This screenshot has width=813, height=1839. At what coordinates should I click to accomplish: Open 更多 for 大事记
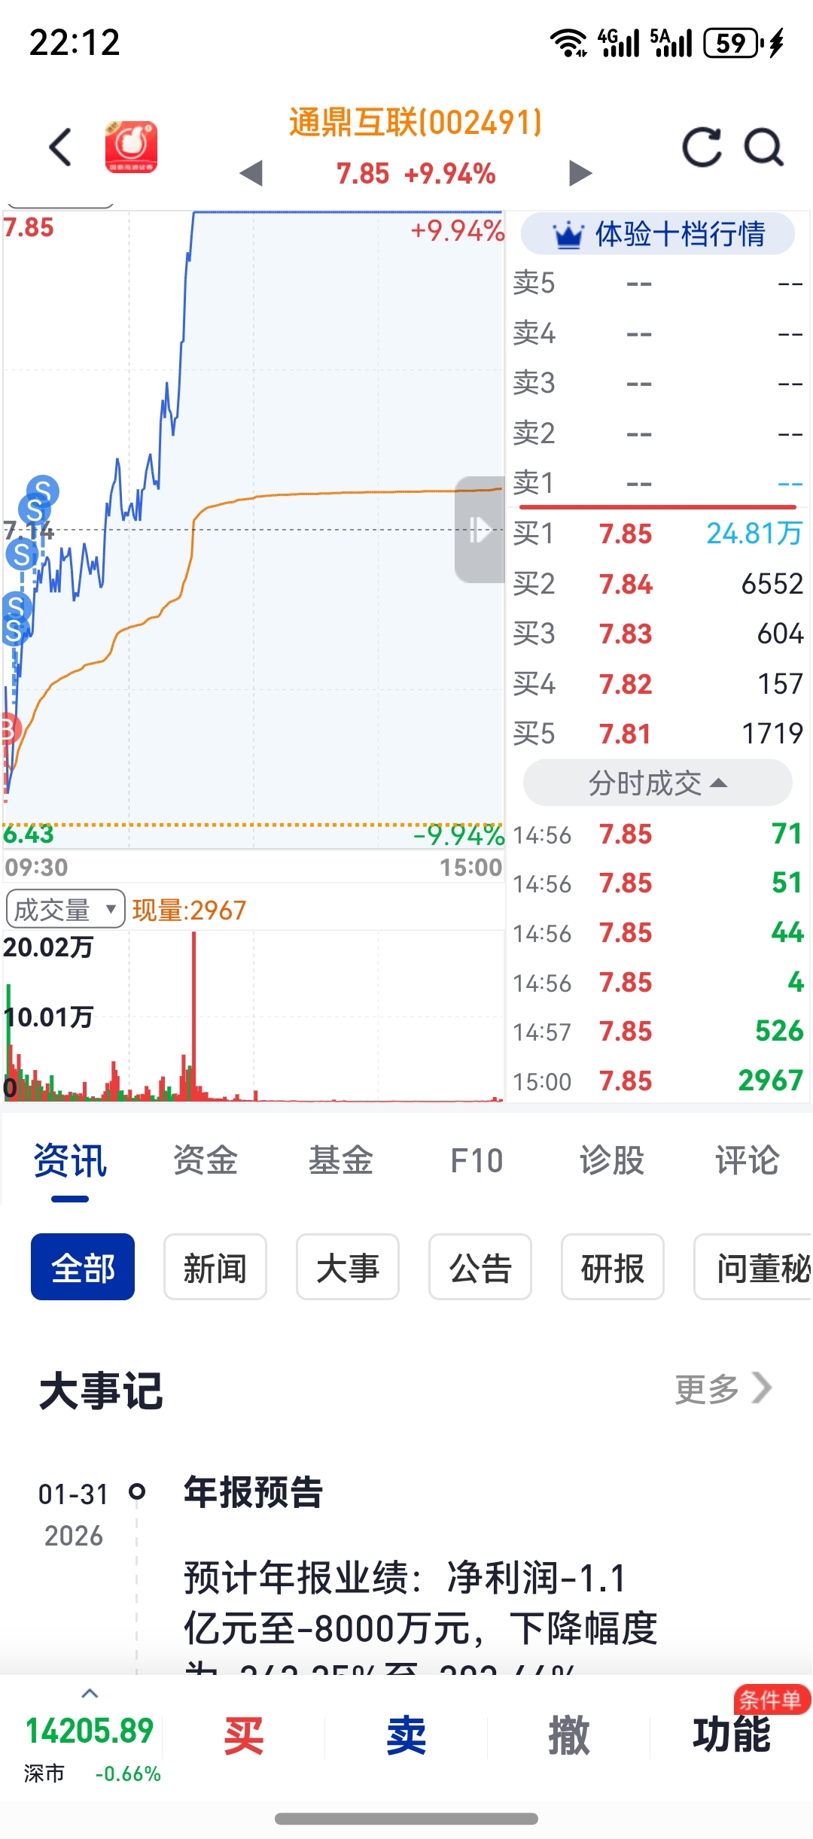coord(723,1389)
